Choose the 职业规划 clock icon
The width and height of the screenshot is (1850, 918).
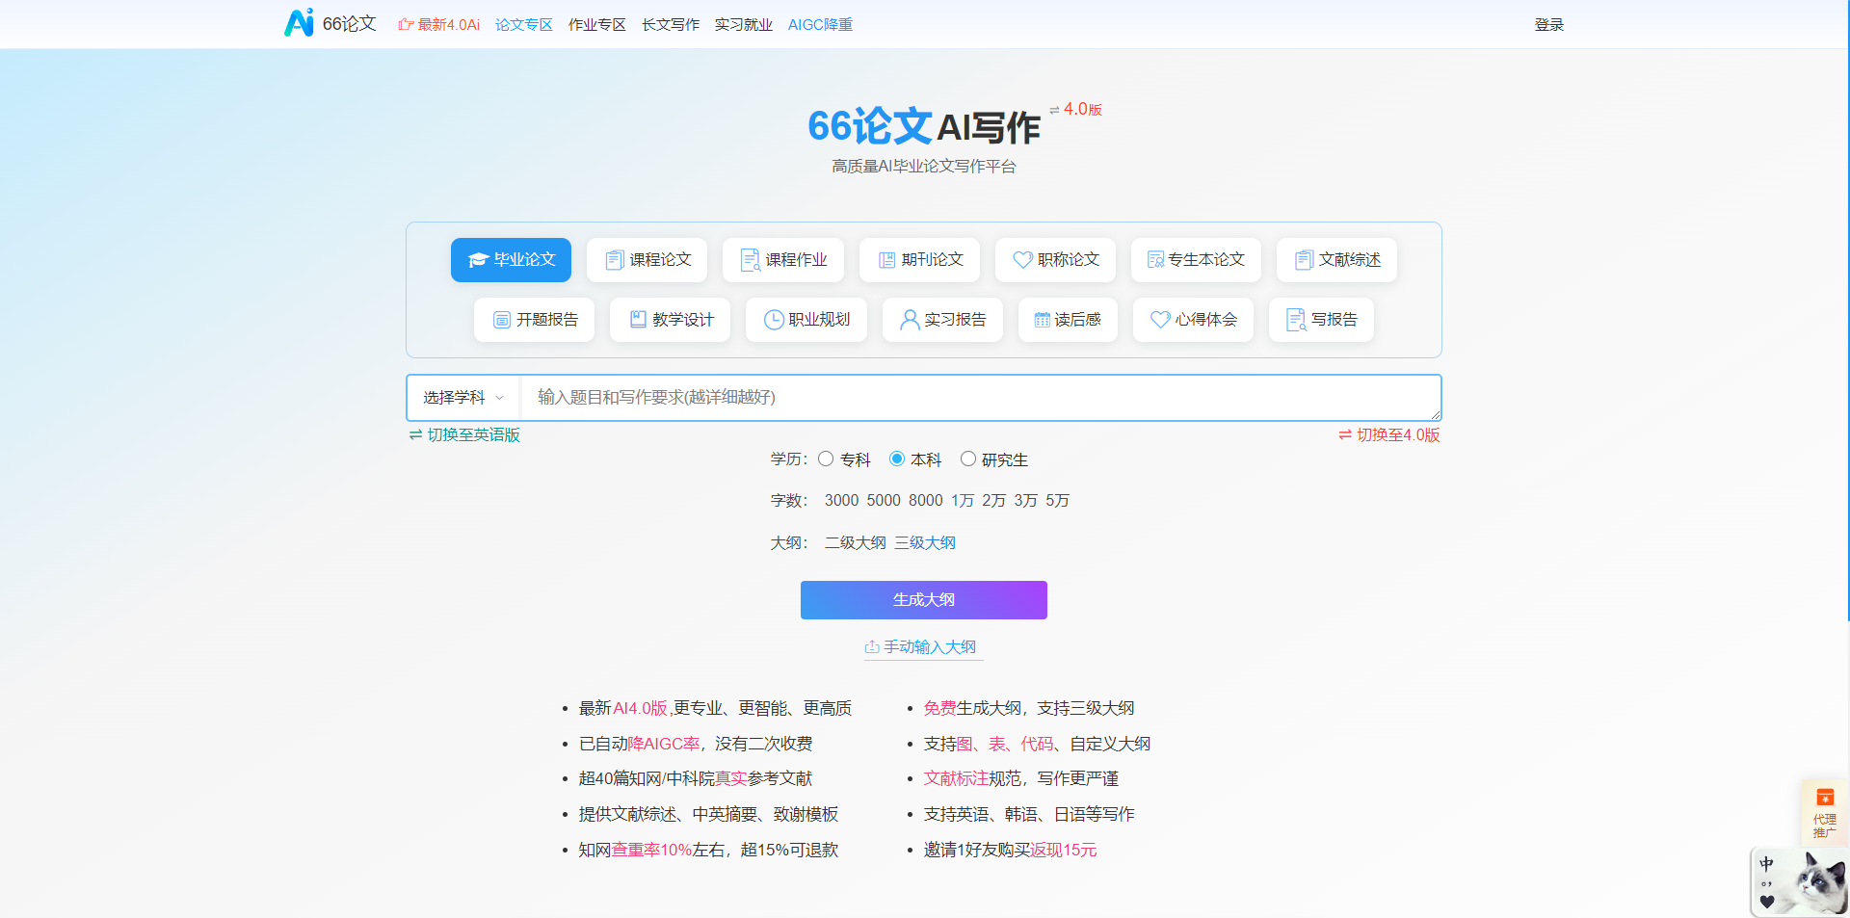pyautogui.click(x=773, y=320)
